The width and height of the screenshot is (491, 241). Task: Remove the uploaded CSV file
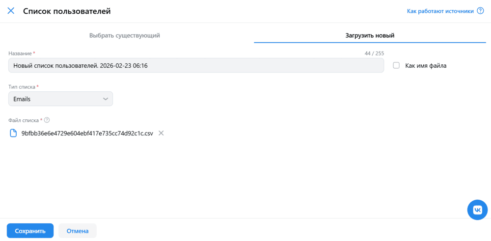(x=161, y=133)
